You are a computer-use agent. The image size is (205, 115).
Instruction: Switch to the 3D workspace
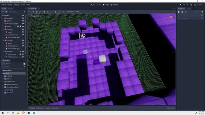(x=99, y=5)
